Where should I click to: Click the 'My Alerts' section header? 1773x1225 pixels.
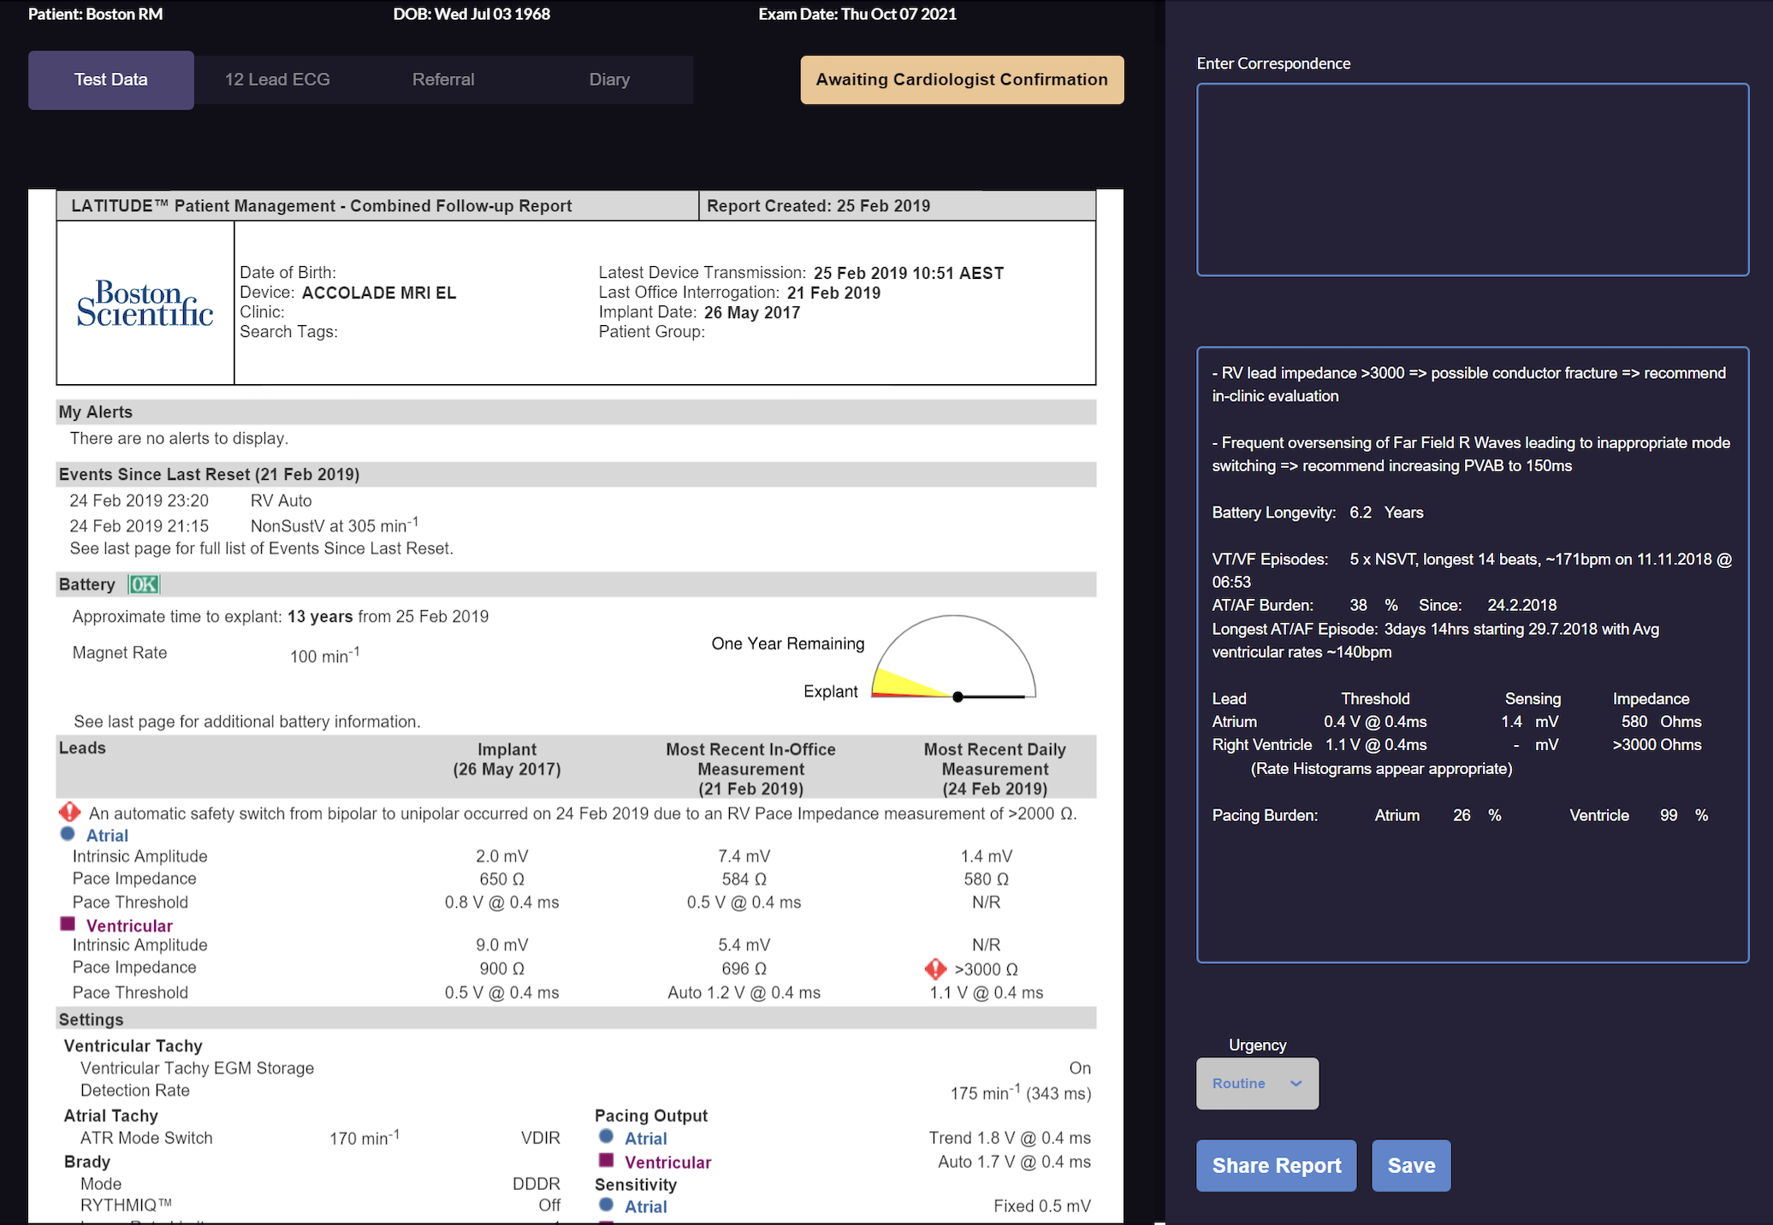(x=576, y=411)
